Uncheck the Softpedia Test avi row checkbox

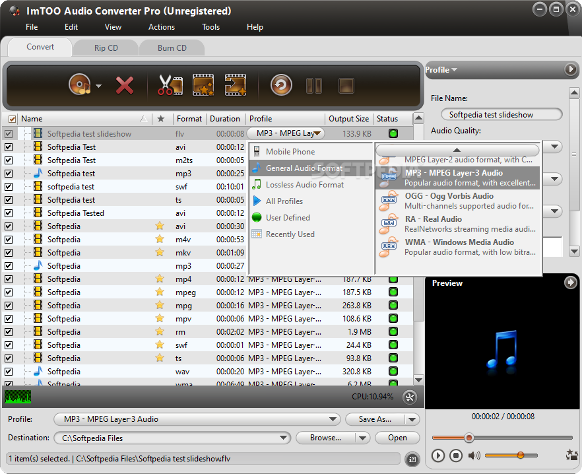pyautogui.click(x=9, y=147)
